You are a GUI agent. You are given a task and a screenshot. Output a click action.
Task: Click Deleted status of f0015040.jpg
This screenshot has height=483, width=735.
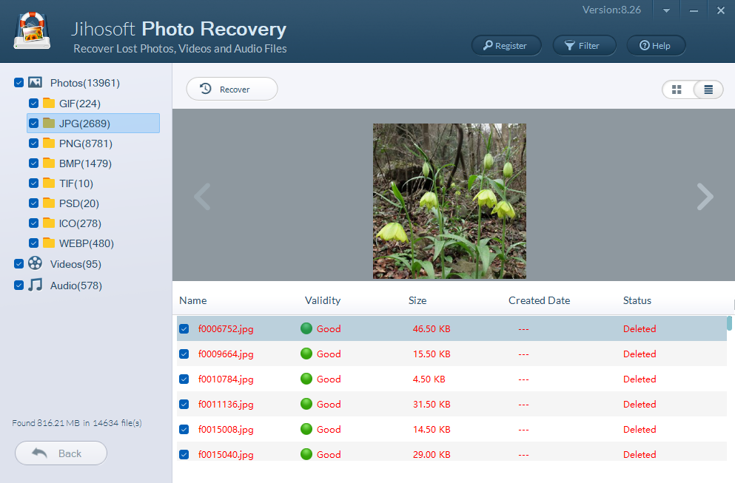(640, 454)
